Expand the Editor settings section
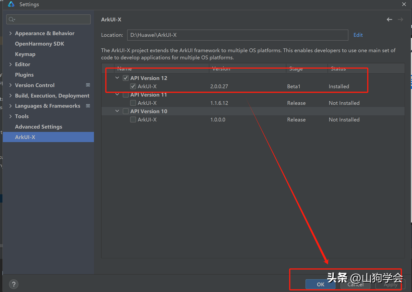The image size is (412, 292). click(11, 64)
